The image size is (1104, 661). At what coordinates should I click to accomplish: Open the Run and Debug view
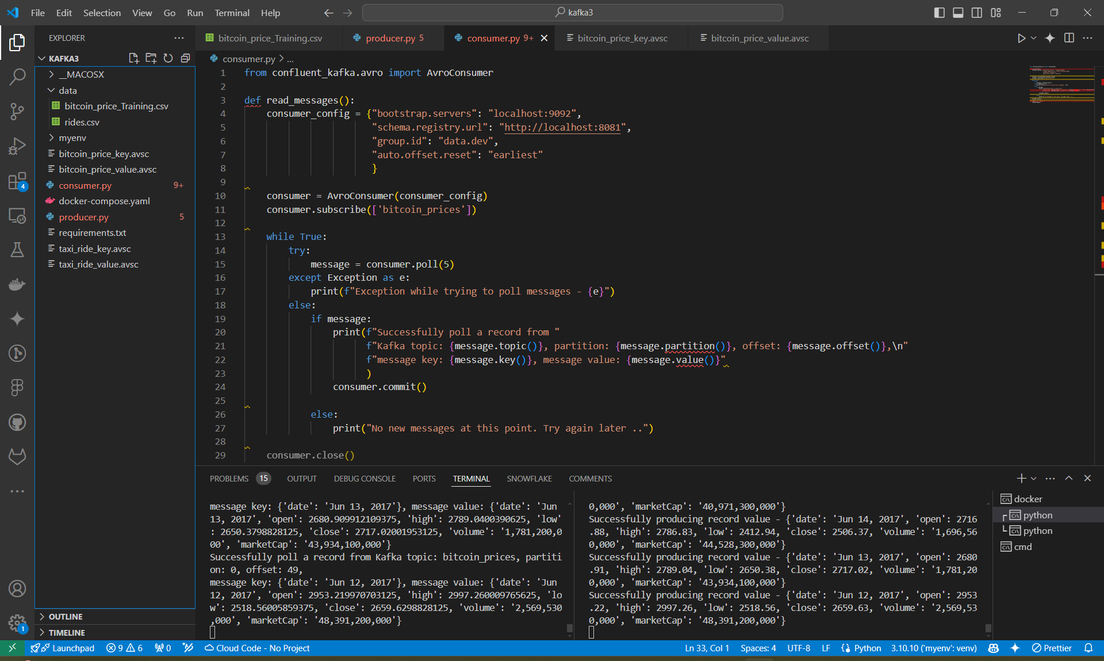17,146
